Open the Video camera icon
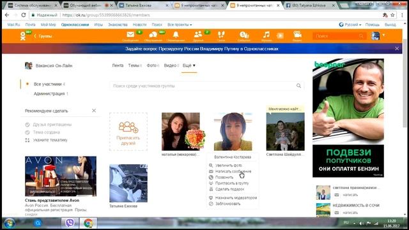Screen dimensions: 409x230 297,34
